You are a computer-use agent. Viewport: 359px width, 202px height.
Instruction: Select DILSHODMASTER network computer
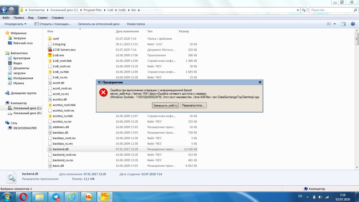(25, 128)
